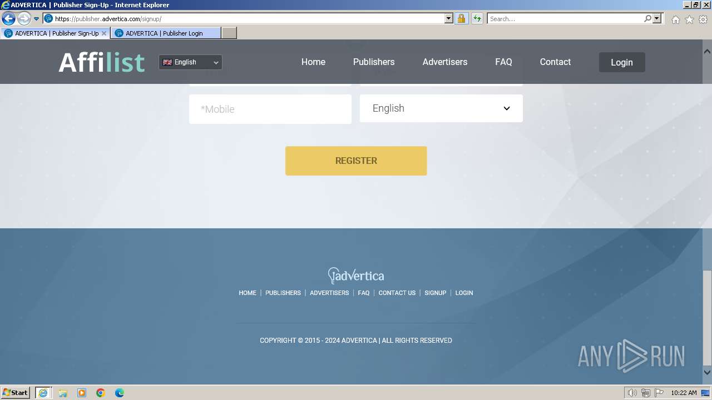Click the Internet Explorer taskbar icon

tap(43, 393)
